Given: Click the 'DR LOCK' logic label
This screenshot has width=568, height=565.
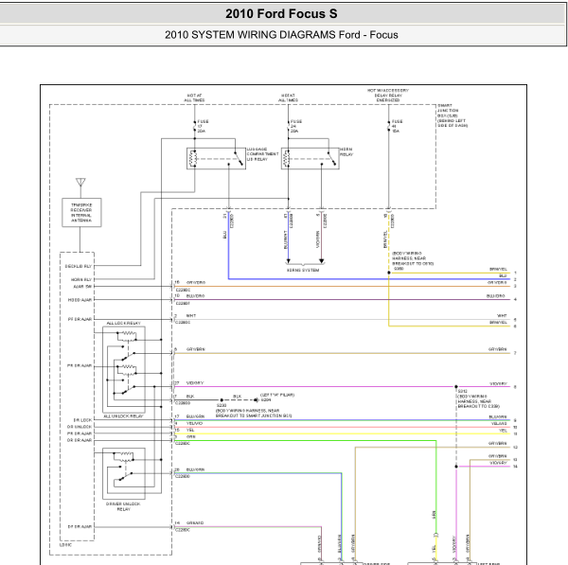Looking at the screenshot, I should point(83,420).
